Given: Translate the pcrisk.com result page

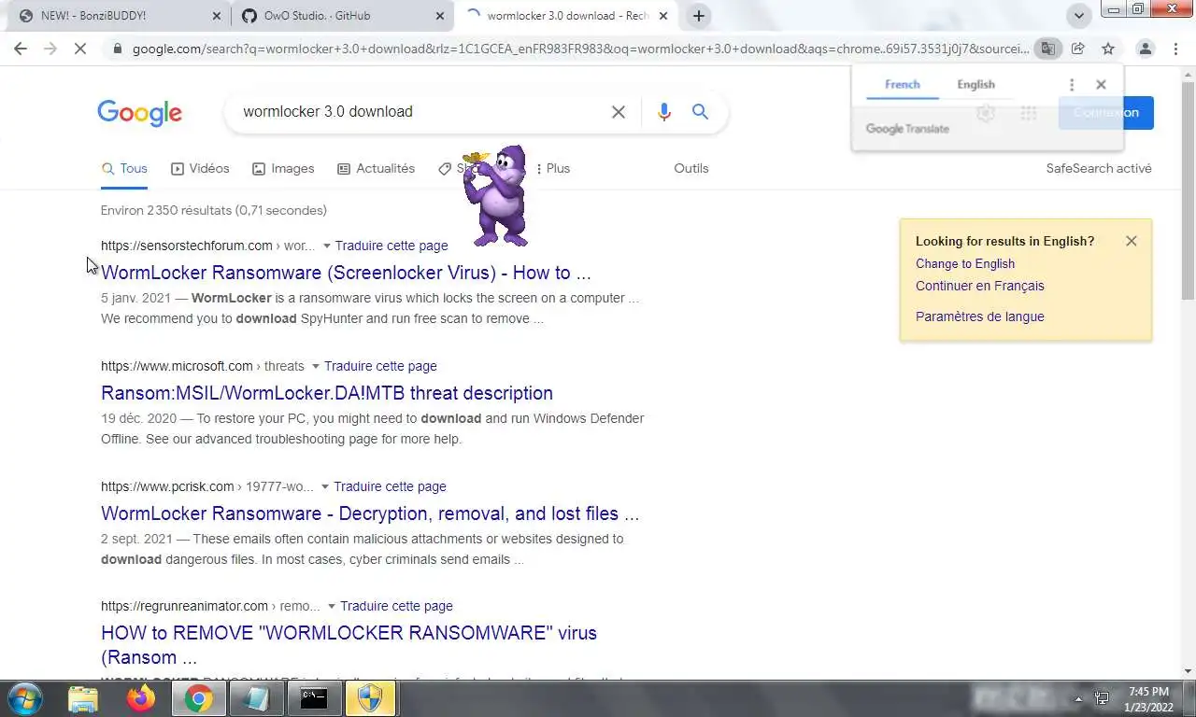Looking at the screenshot, I should 390,486.
